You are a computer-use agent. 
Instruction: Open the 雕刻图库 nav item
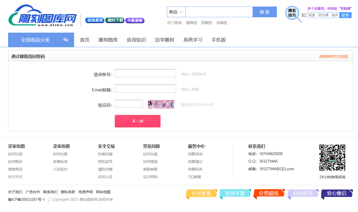click(108, 40)
